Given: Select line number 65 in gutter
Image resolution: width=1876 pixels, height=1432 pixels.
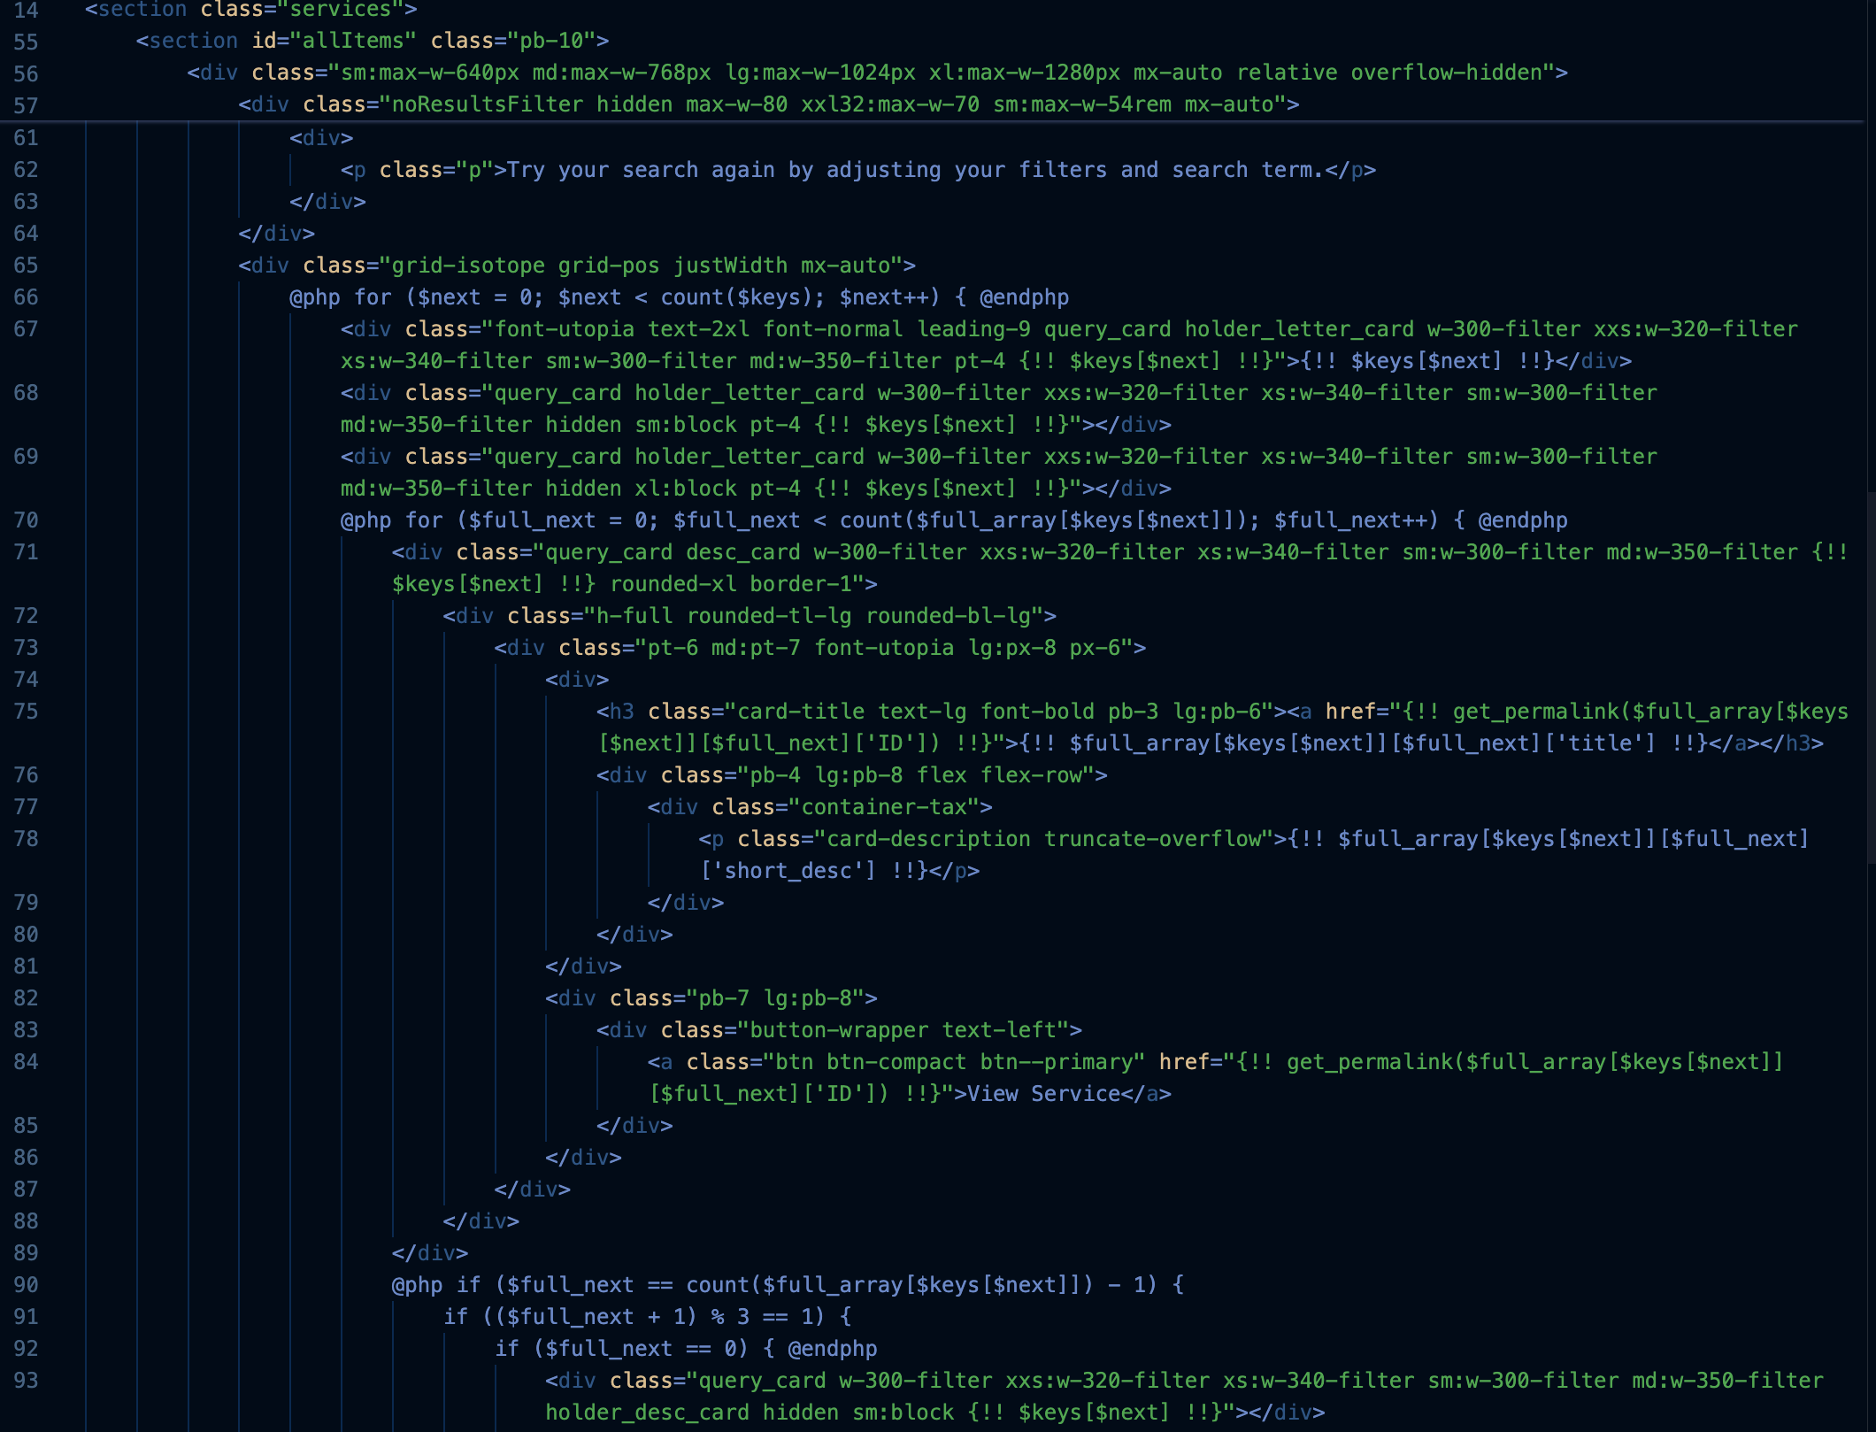Looking at the screenshot, I should 26,266.
